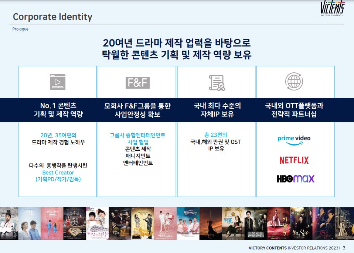Click the 국내 최다 수준의 자체IP 보유 header
Viewport: 354px width, 253px height.
point(216,110)
